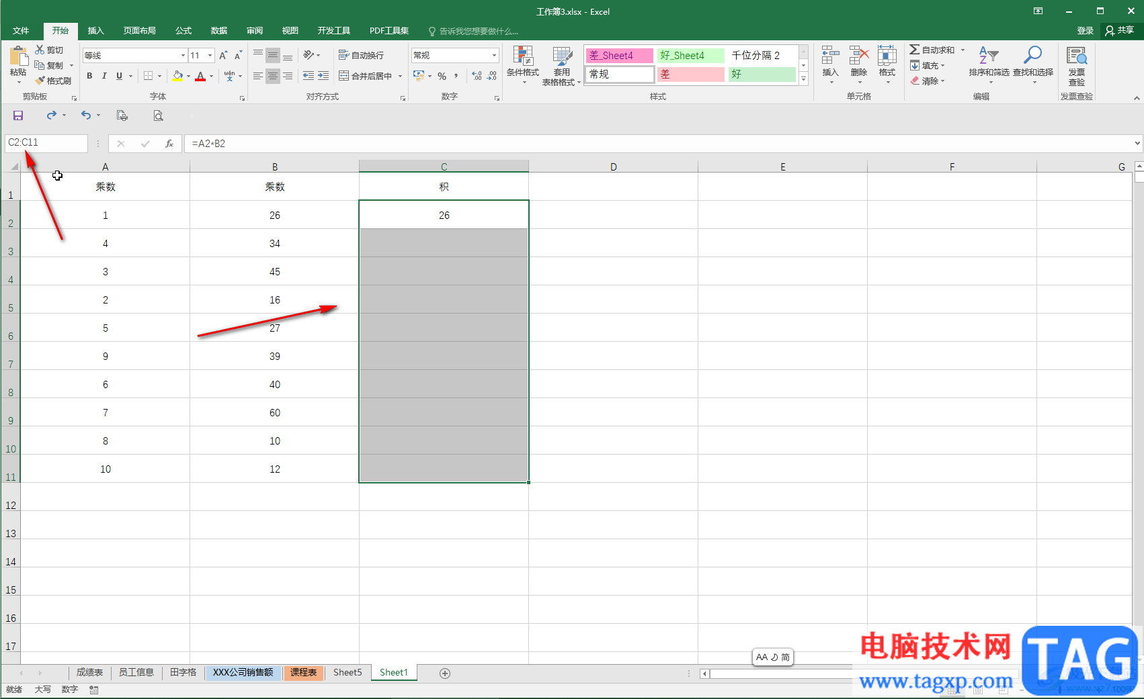Click the Undo arrow
The height and width of the screenshot is (699, 1144).
click(86, 115)
